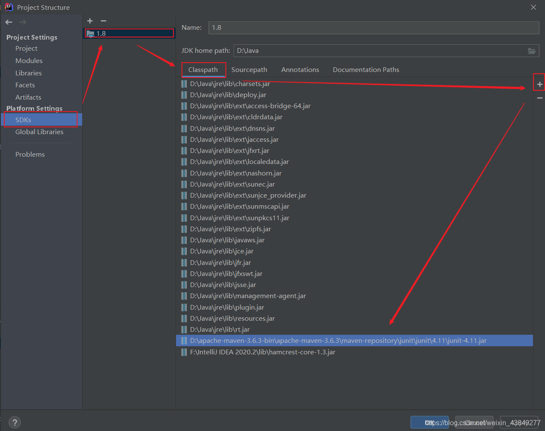This screenshot has height=431, width=545.
Task: Select javaws.jar classpath entry
Action: click(x=355, y=240)
